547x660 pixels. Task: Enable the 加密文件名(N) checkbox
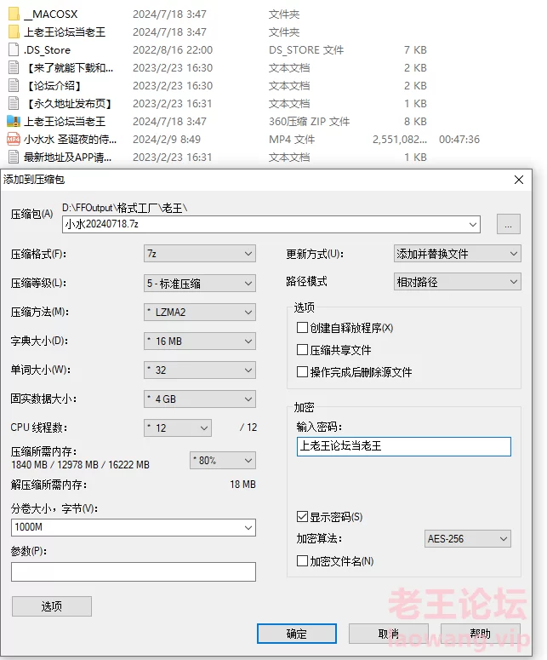302,560
